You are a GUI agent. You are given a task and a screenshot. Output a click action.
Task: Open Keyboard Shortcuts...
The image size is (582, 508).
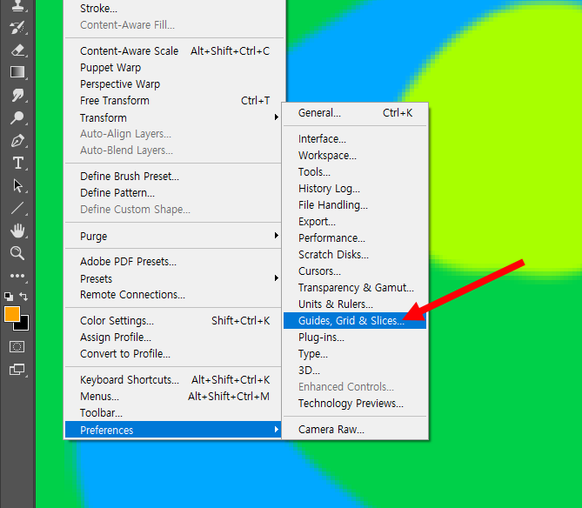click(x=172, y=379)
